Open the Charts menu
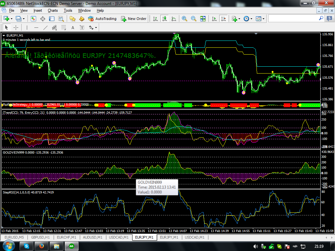 [x=53, y=10]
